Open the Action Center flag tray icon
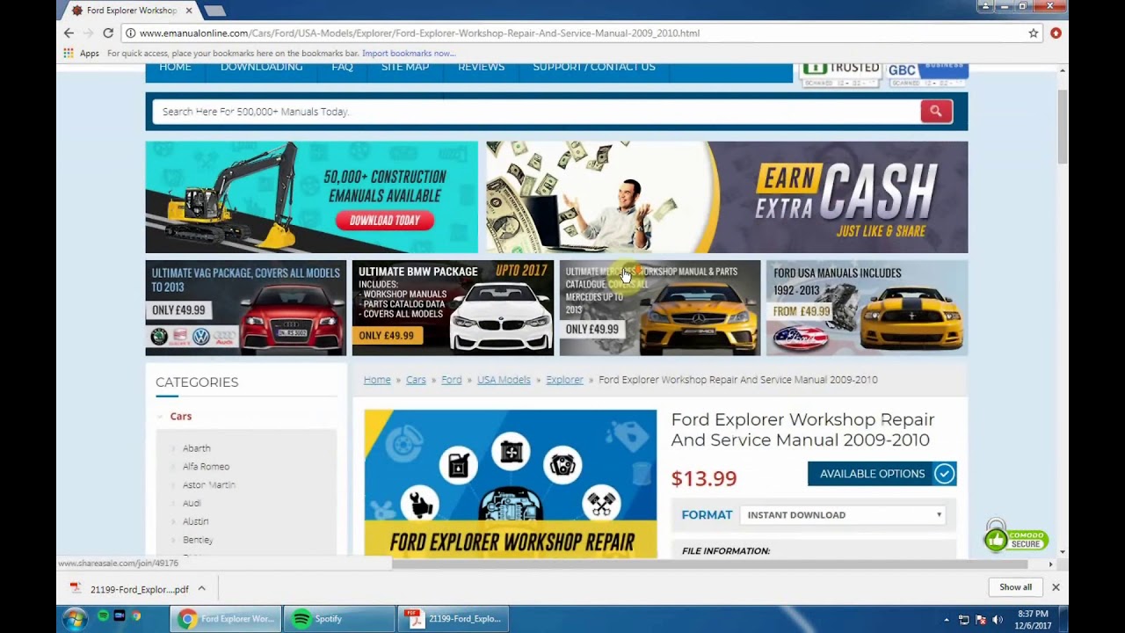Image resolution: width=1125 pixels, height=633 pixels. pos(981,620)
